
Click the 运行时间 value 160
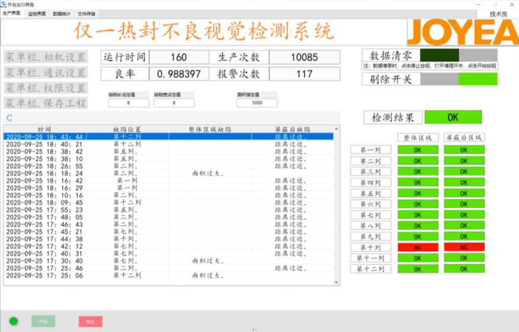pyautogui.click(x=179, y=57)
